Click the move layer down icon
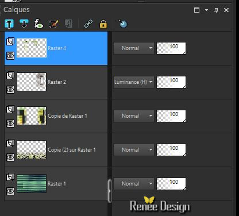This screenshot has height=216, width=239. pyautogui.click(x=24, y=24)
